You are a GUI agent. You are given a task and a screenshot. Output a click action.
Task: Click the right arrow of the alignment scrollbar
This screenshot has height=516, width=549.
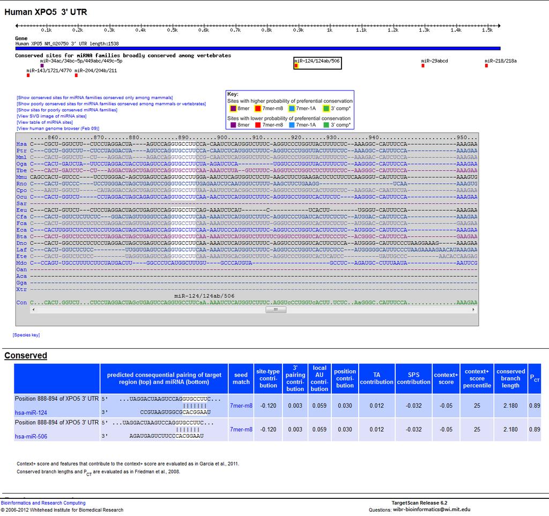pyautogui.click(x=473, y=310)
